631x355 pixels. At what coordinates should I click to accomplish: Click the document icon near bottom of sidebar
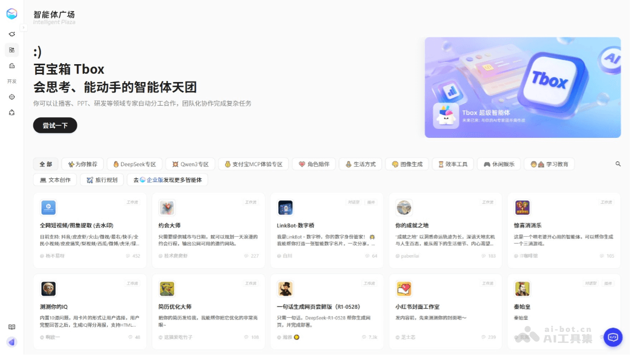[11, 327]
